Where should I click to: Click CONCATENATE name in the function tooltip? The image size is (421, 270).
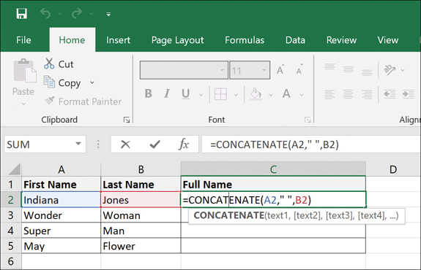click(229, 216)
